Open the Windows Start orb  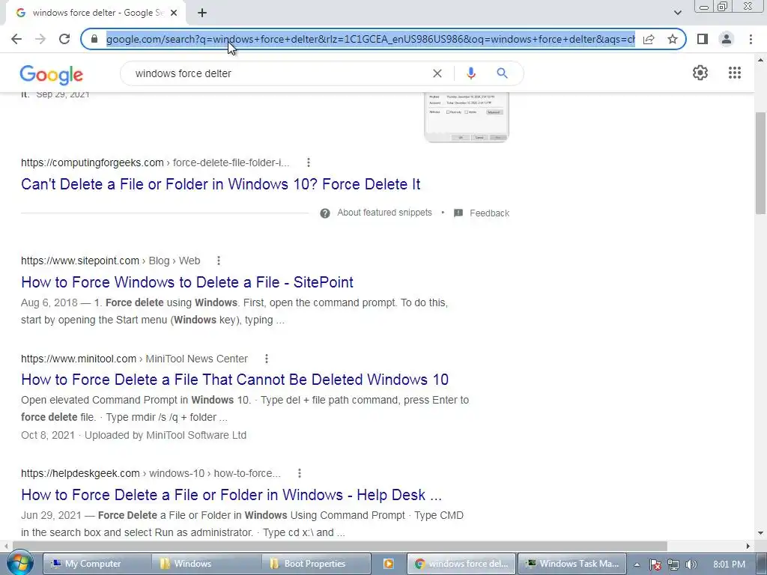tap(19, 563)
